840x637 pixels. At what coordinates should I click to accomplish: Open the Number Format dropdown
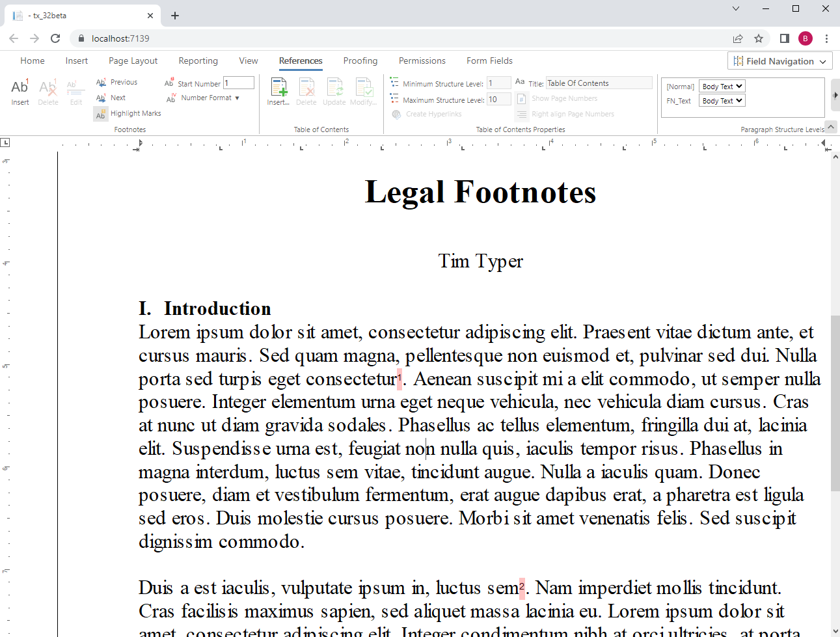203,98
